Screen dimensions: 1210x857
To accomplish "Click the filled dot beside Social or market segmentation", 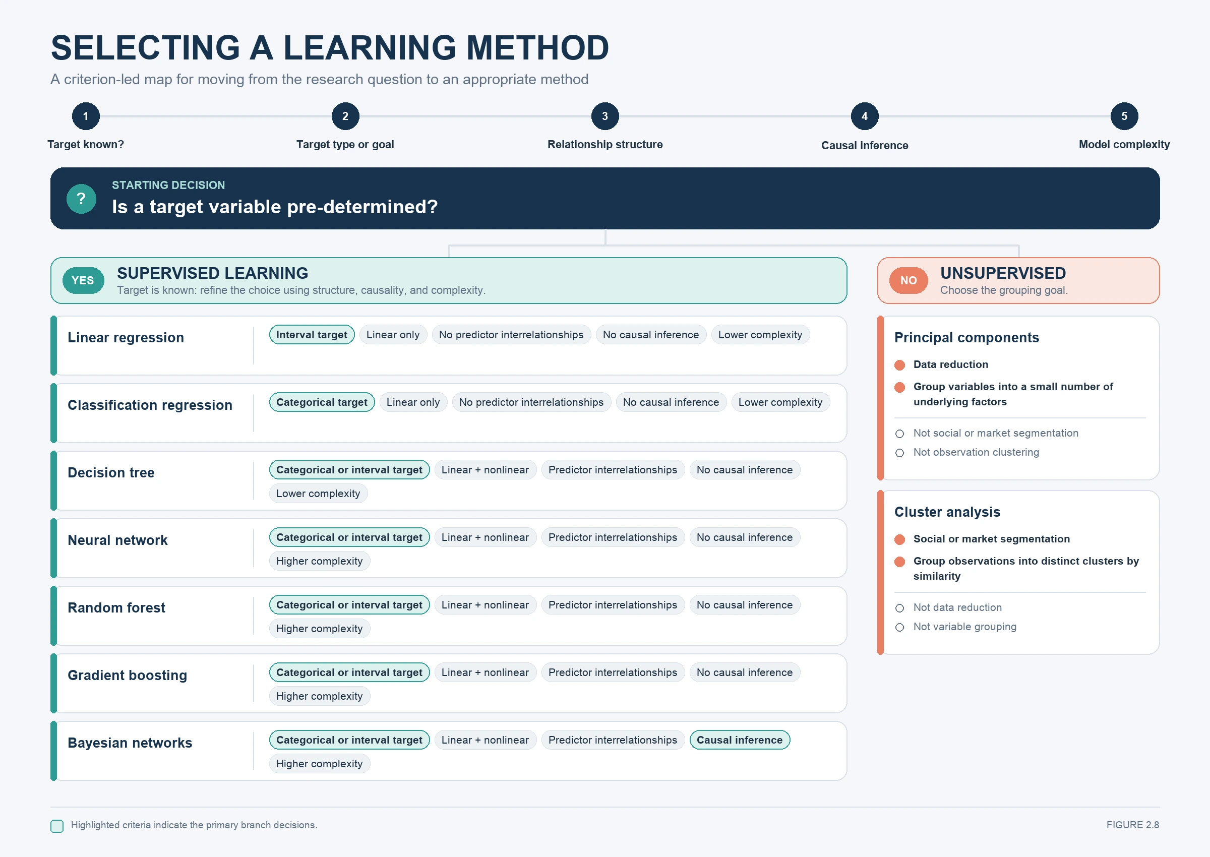I will 900,539.
